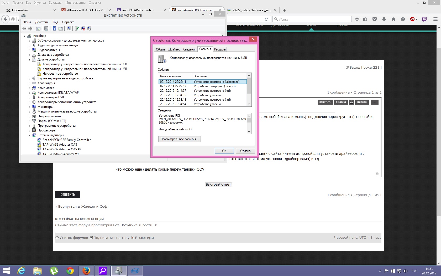Open a new Firefox tab with plus
This screenshot has height=276, width=441.
click(x=284, y=10)
